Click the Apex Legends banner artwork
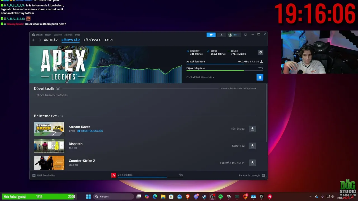The height and width of the screenshot is (201, 358). 105,64
